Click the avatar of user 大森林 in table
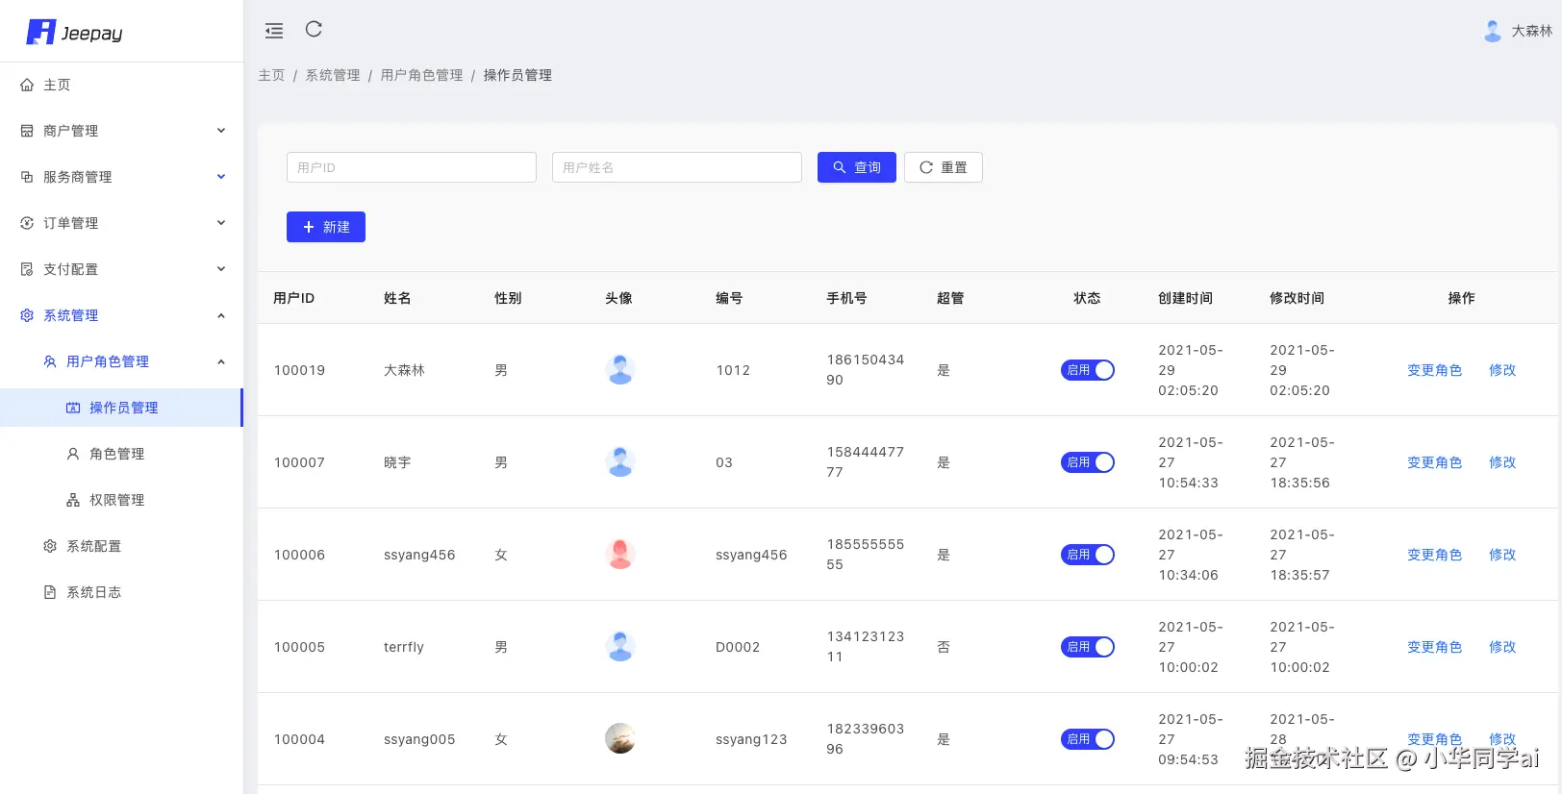The height and width of the screenshot is (794, 1562). 620,369
